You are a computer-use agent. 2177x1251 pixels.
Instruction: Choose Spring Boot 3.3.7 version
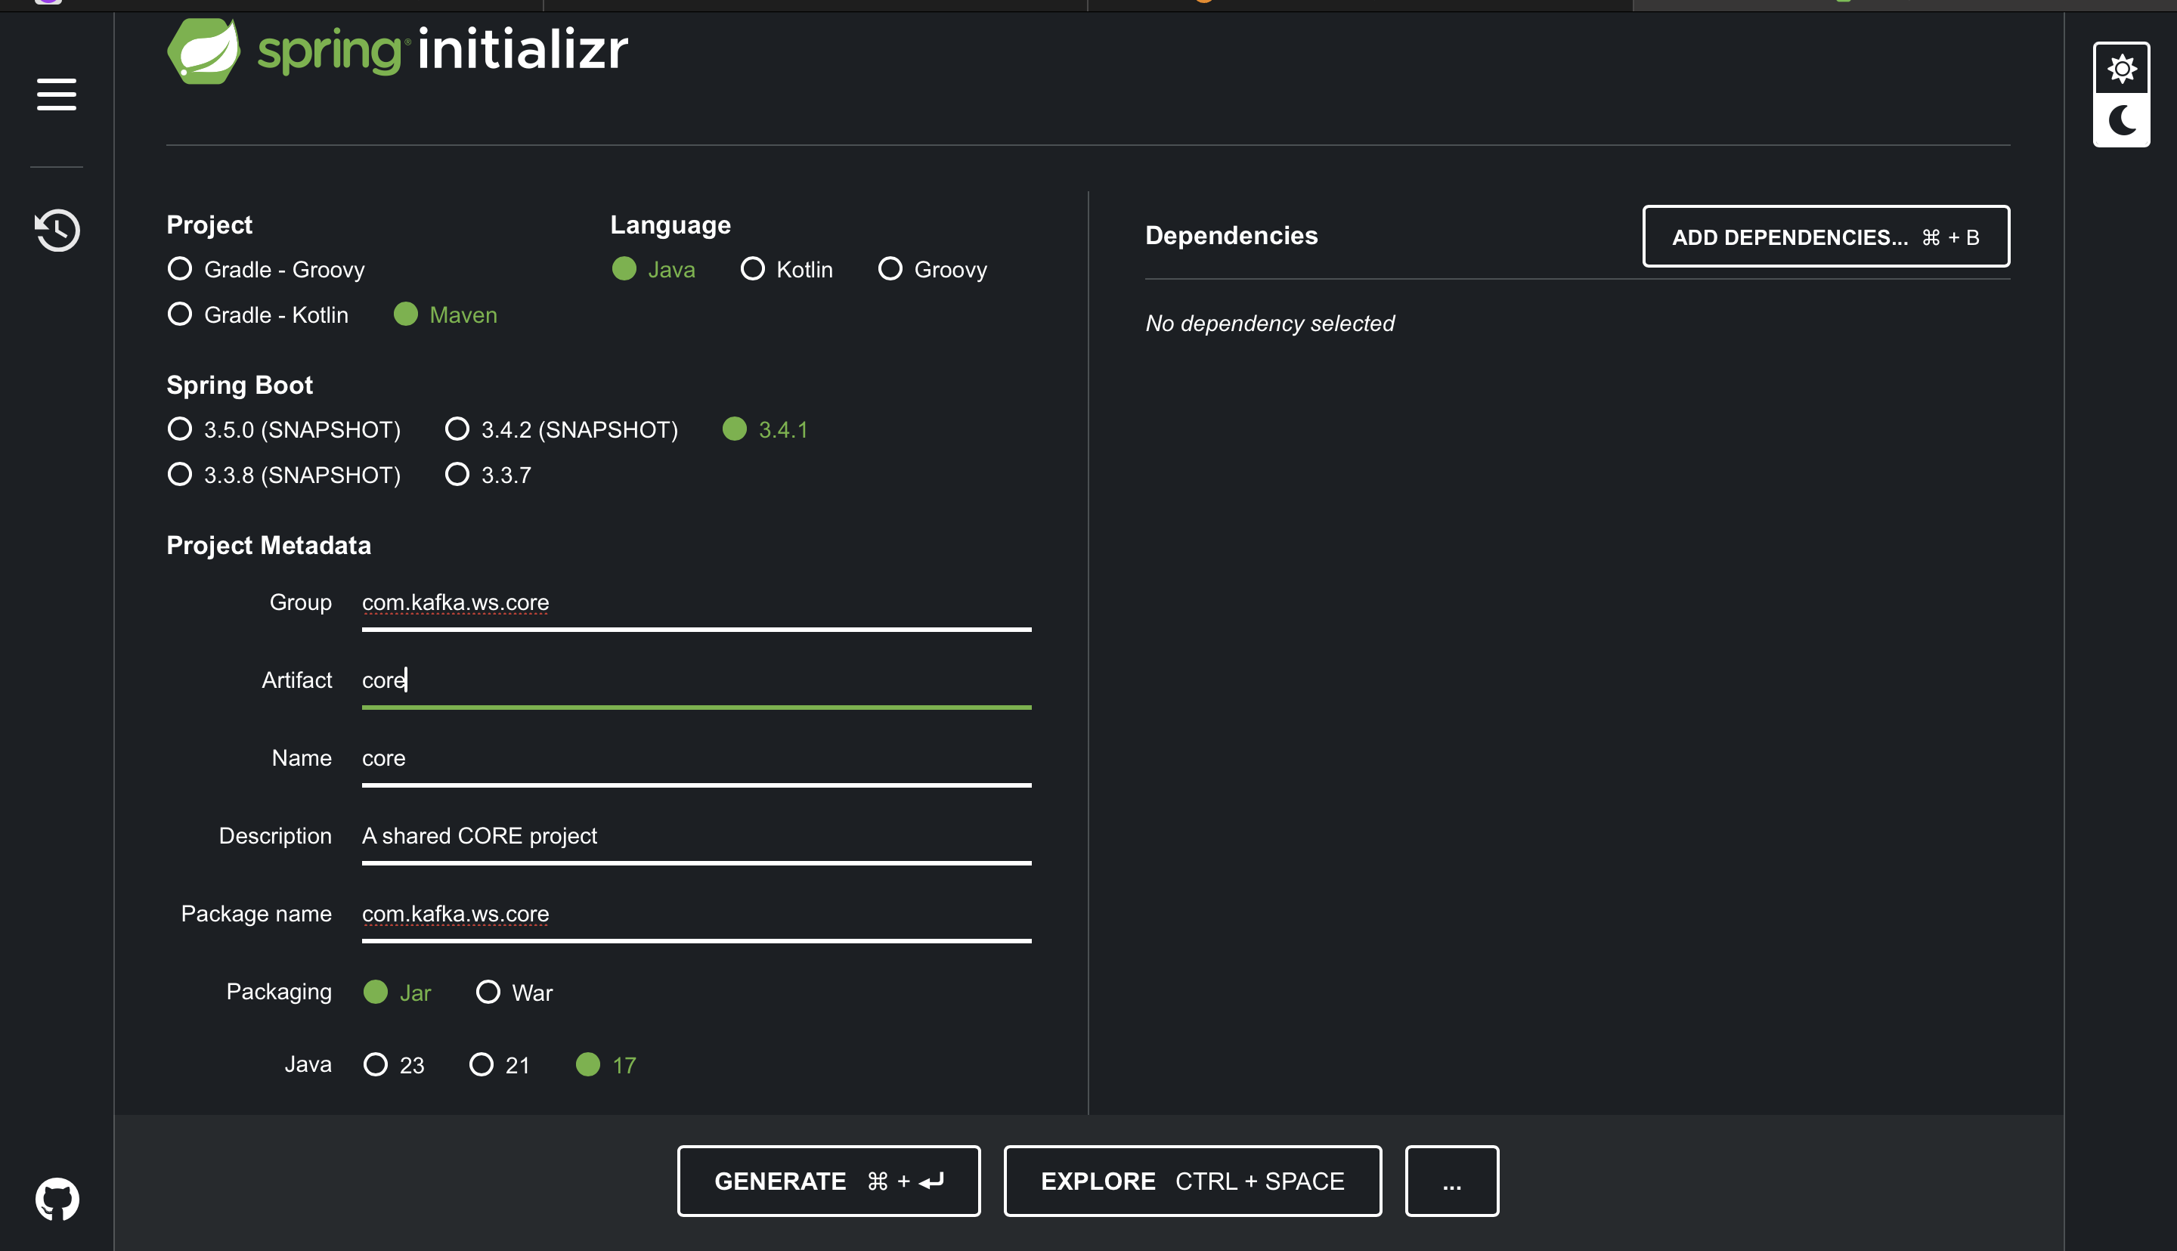pyautogui.click(x=457, y=474)
